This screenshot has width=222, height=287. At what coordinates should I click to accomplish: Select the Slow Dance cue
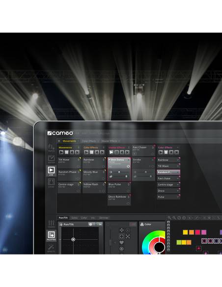[x=119, y=163]
